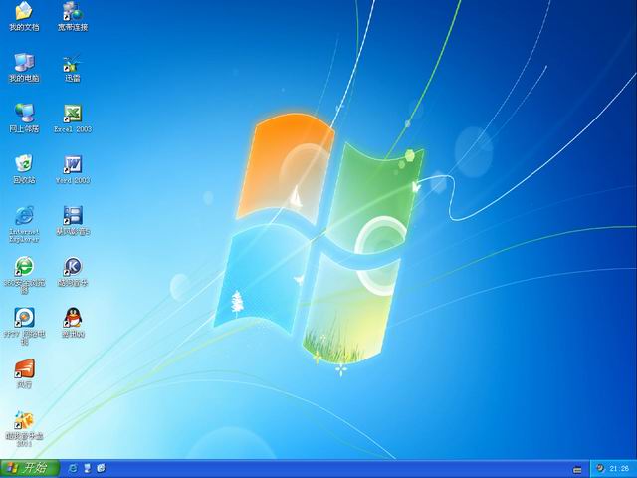Click the keyboard language bar icon
637x478 pixels.
click(x=577, y=470)
